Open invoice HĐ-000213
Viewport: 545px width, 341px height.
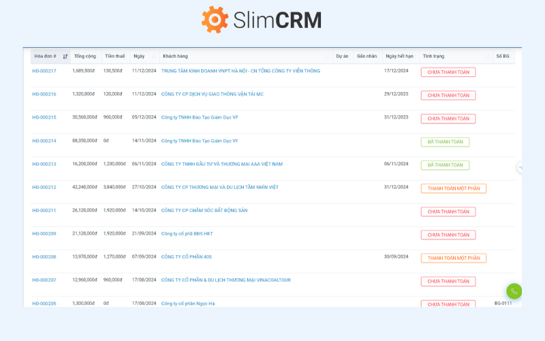click(44, 164)
